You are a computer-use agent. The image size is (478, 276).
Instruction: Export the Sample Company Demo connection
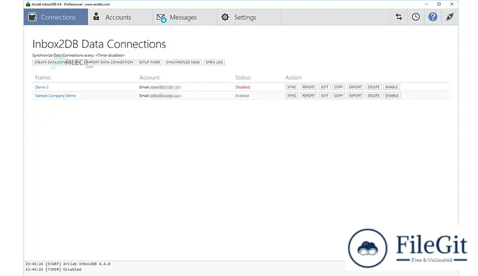[356, 95]
